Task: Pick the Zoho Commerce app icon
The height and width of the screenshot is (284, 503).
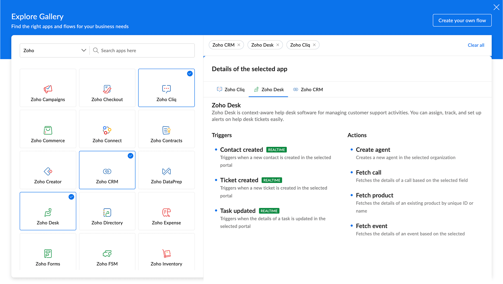Action: [48, 130]
